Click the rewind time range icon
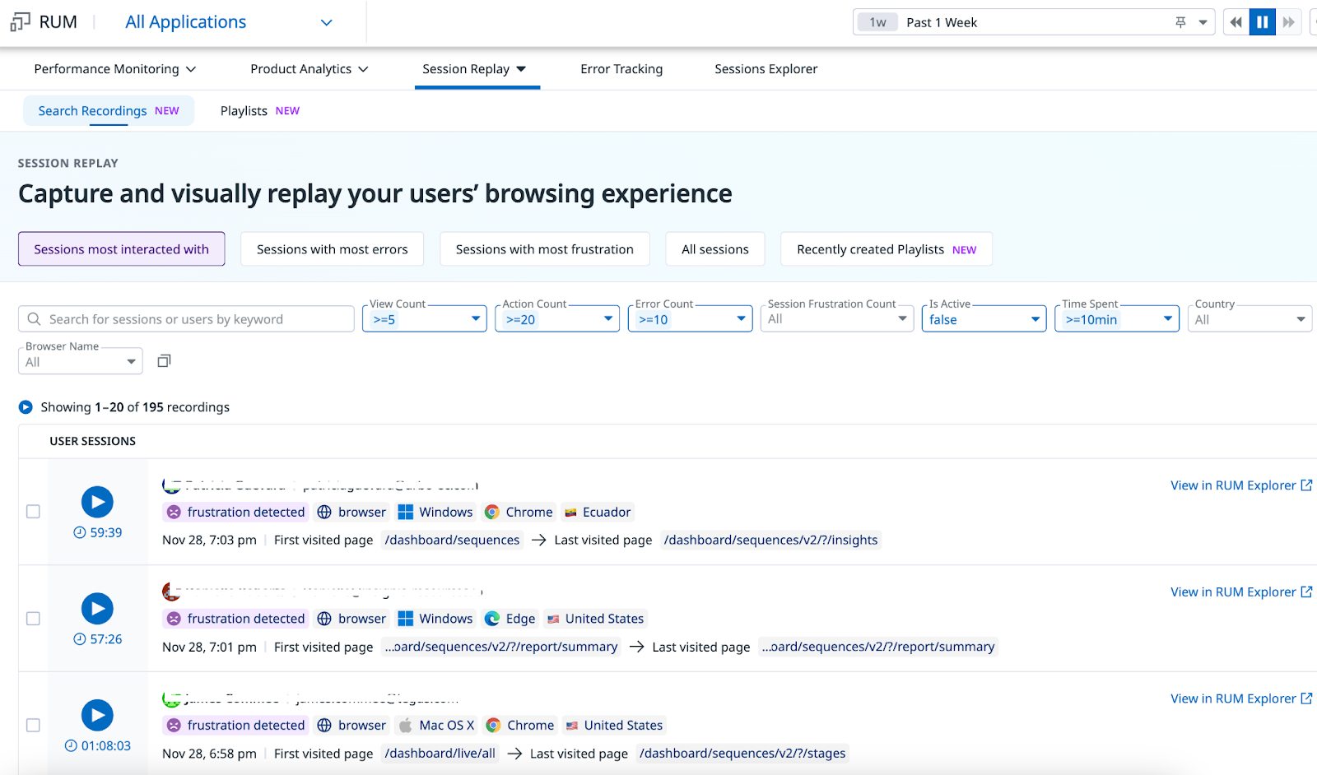 [1235, 21]
